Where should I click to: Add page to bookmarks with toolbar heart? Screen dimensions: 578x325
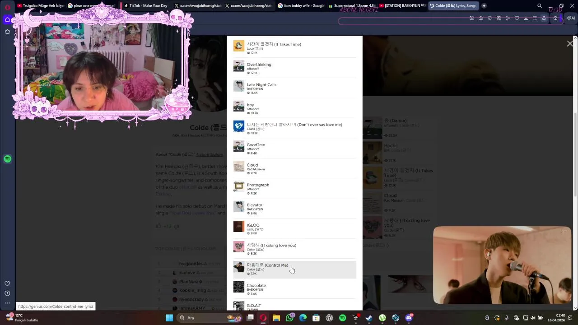pyautogui.click(x=517, y=18)
